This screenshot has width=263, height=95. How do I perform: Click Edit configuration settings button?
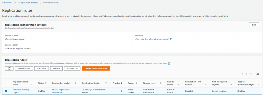(254, 25)
